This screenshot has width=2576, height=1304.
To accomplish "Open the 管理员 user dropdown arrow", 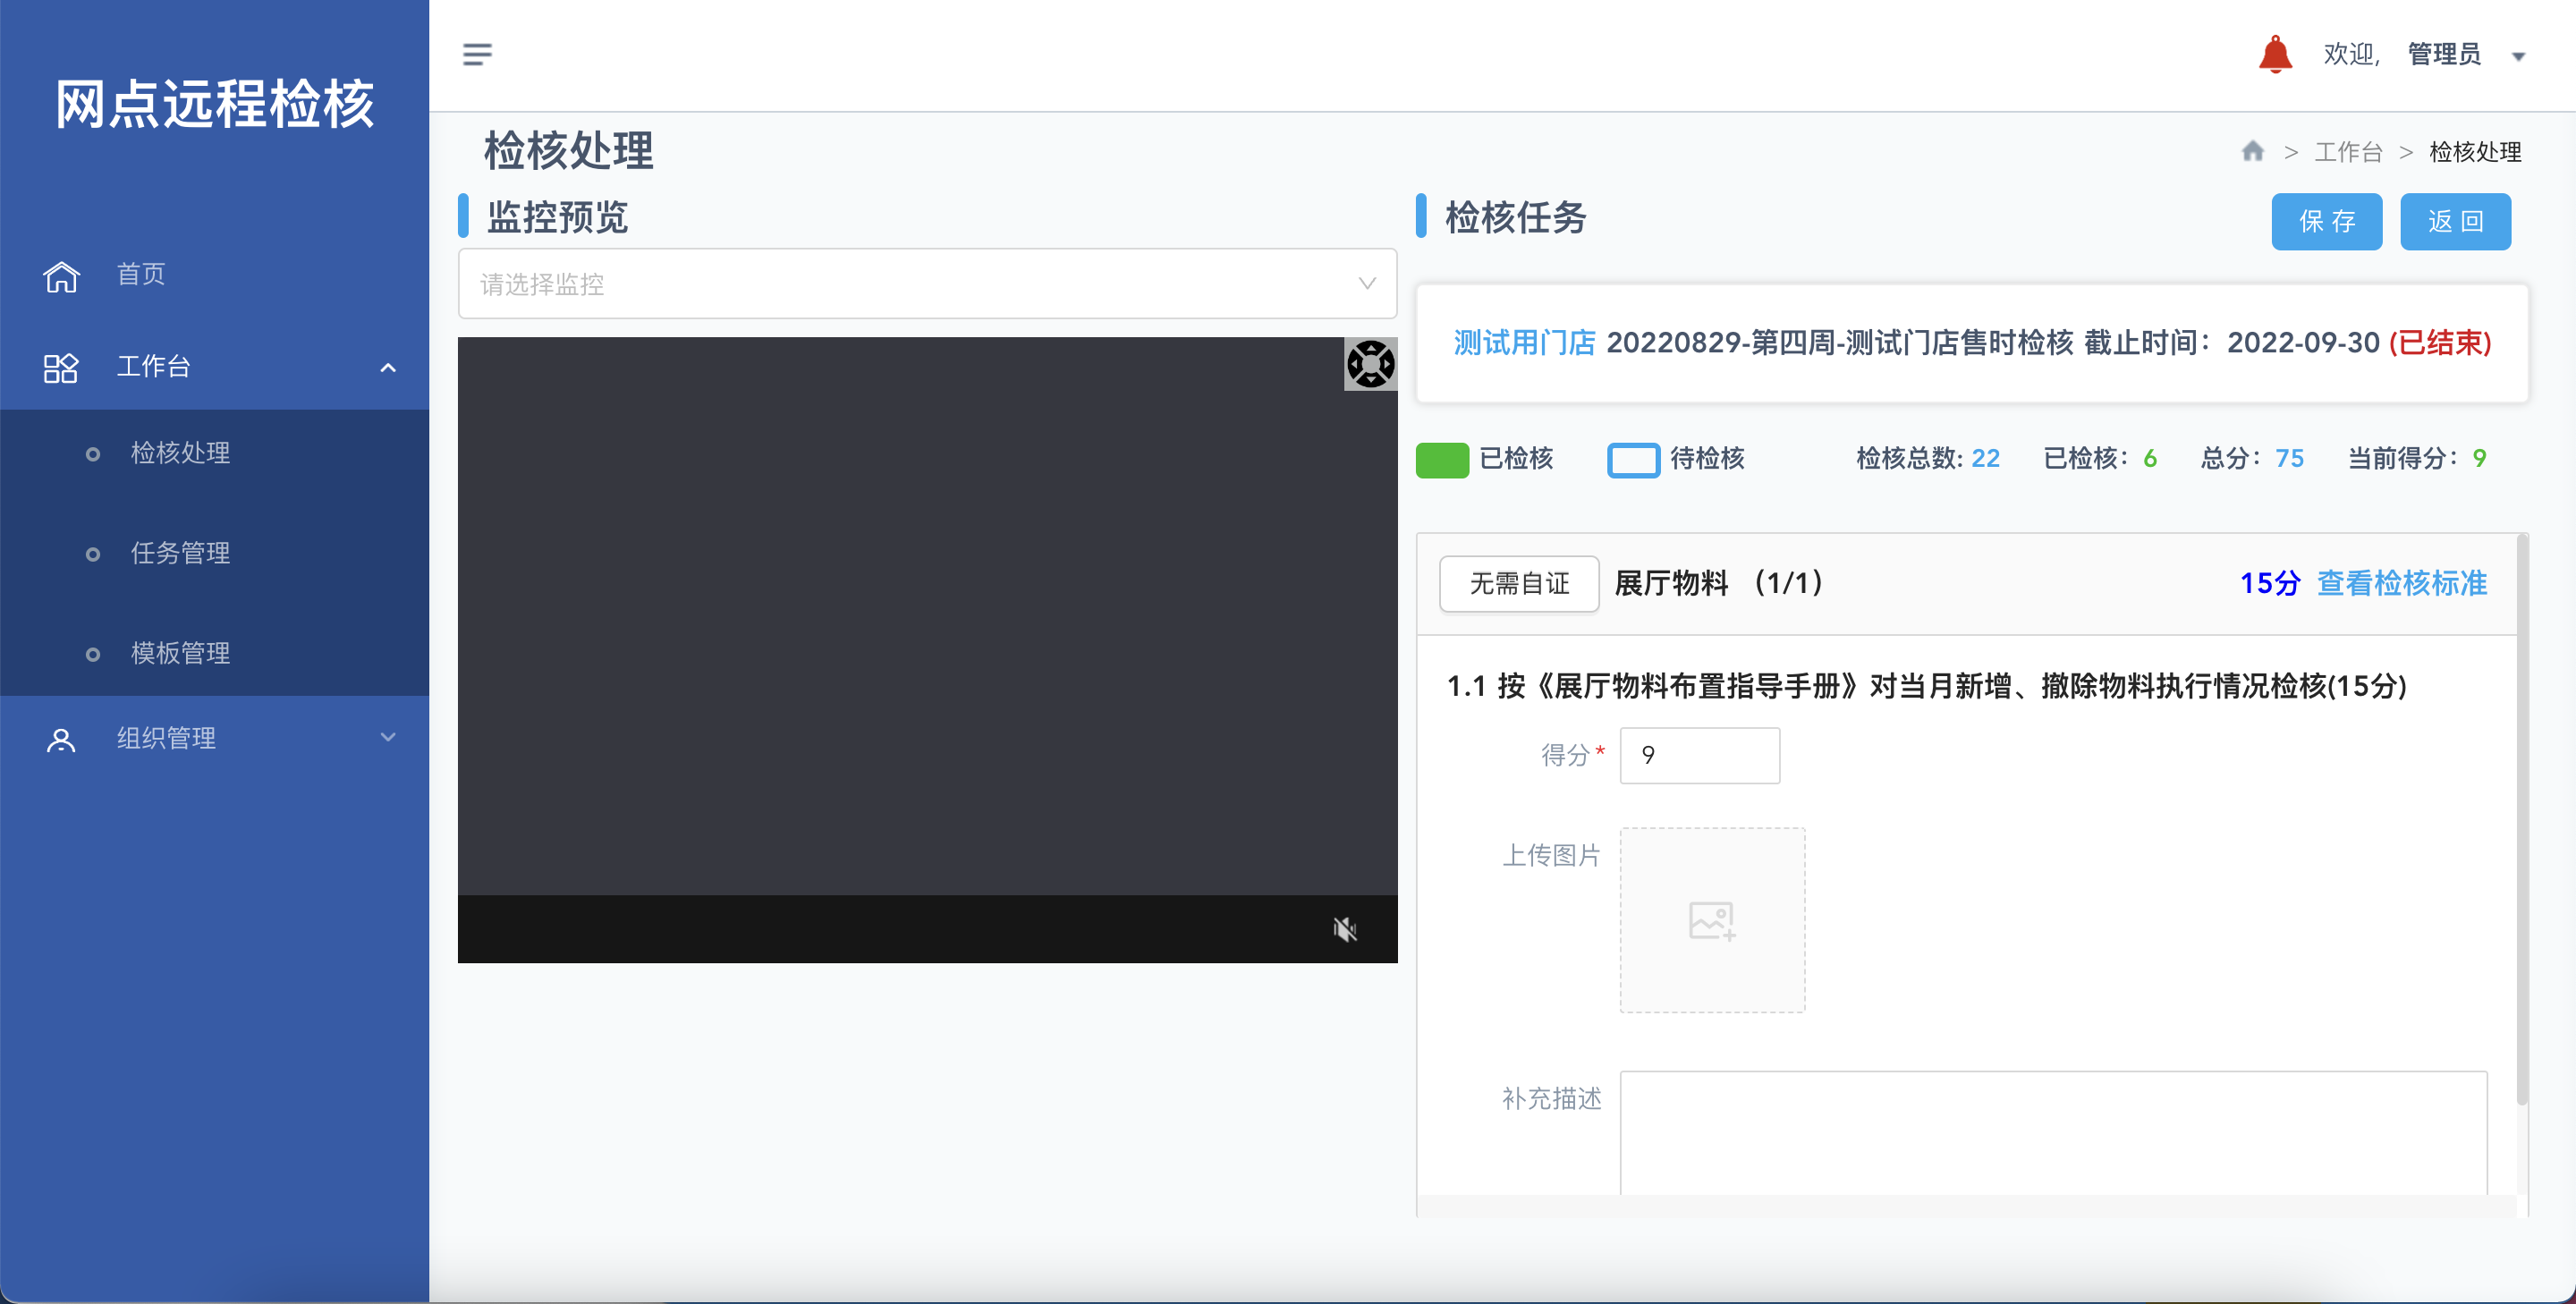I will coord(2519,56).
